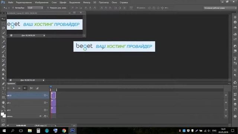Click the timeline transition icon
This screenshot has width=238, height=134.
click(x=37, y=88)
